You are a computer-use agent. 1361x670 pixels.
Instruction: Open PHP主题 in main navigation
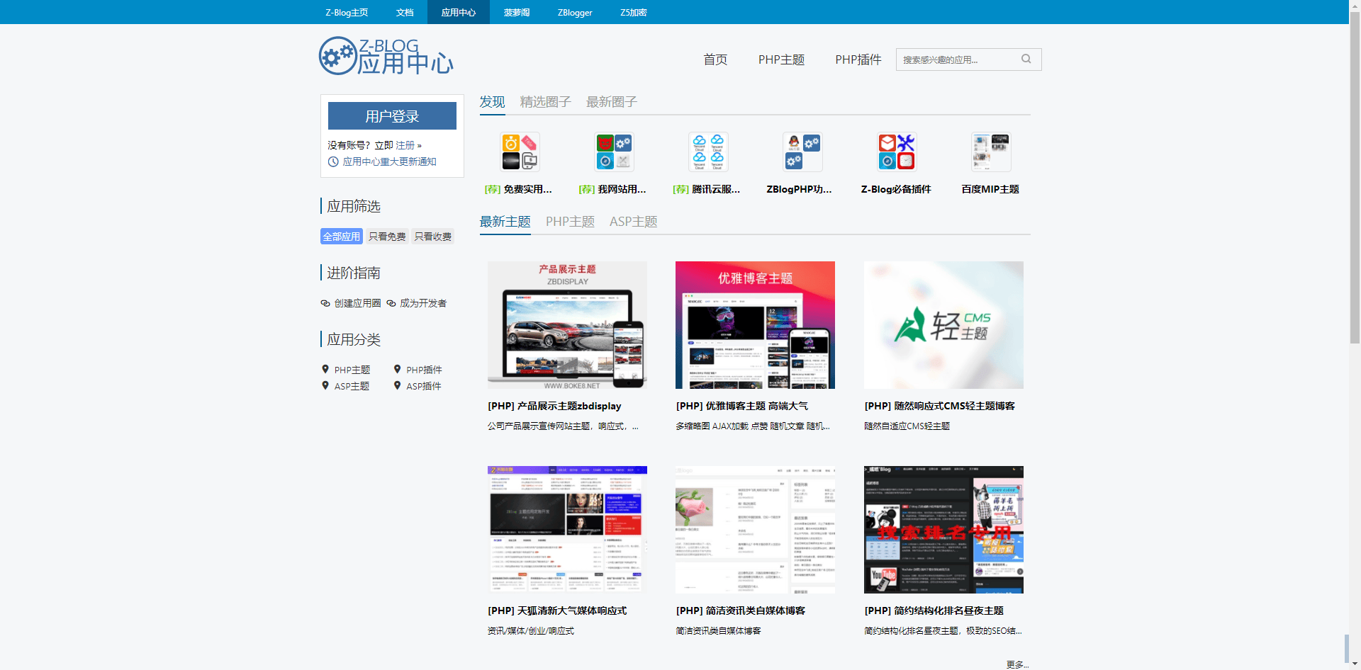[x=781, y=59]
